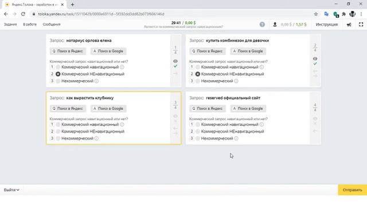Click info icon beside Некоммерческий in reserved card
The width and height of the screenshot is (367, 206).
[236, 138]
